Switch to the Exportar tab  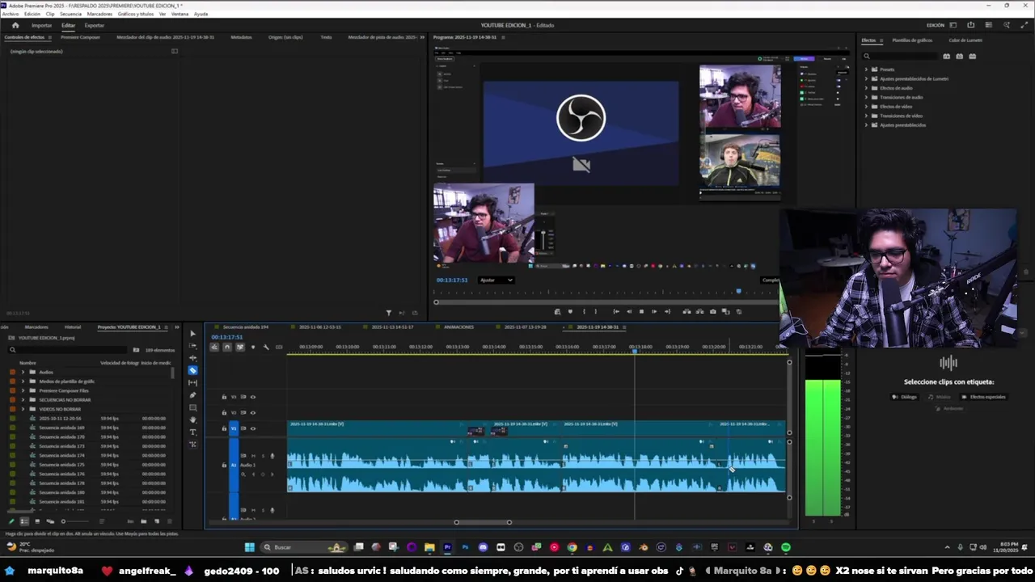pyautogui.click(x=94, y=25)
